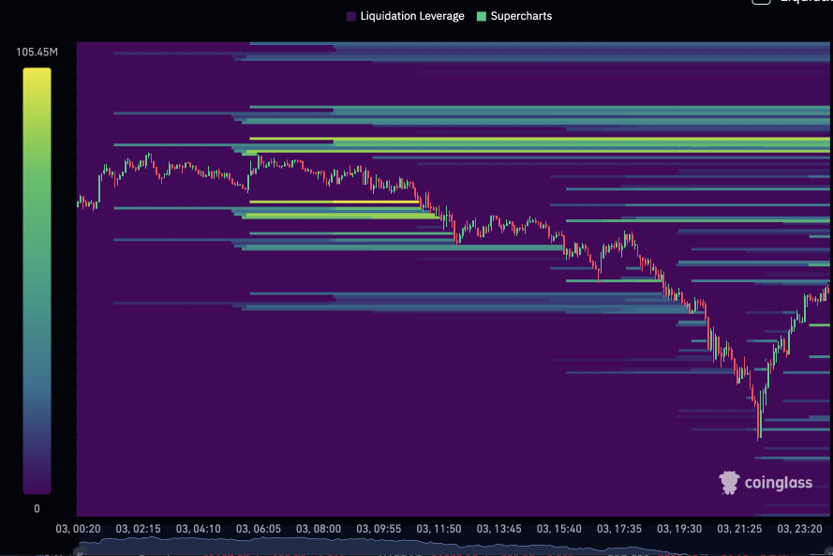Image resolution: width=833 pixels, height=556 pixels.
Task: Click the 03, 17:35 time axis label
Action: click(619, 529)
